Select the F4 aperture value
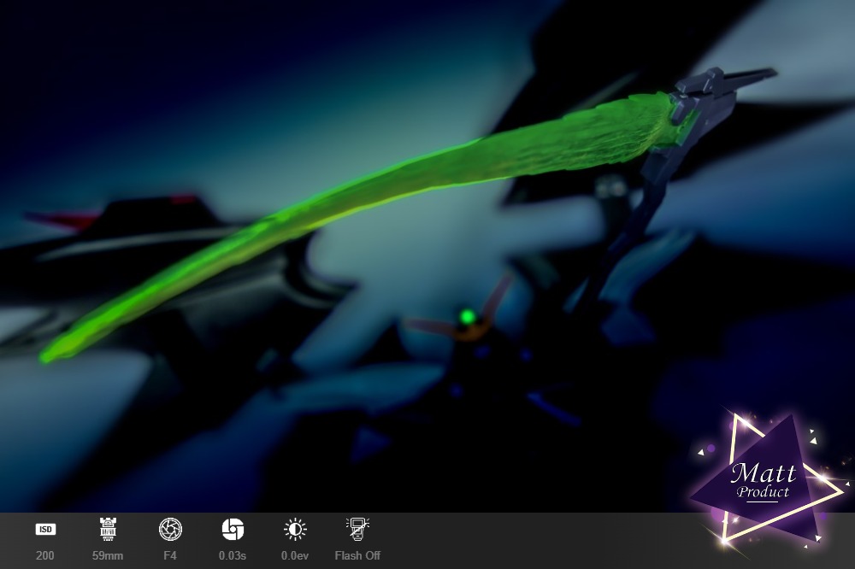Viewport: 855px width, 569px height. point(170,556)
